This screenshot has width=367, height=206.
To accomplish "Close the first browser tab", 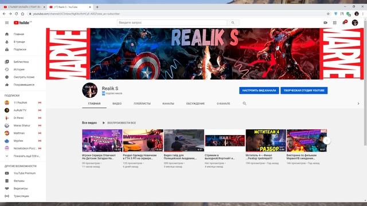I will point(44,7).
